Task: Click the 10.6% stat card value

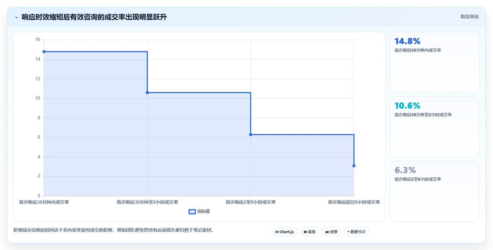Action: pyautogui.click(x=407, y=106)
